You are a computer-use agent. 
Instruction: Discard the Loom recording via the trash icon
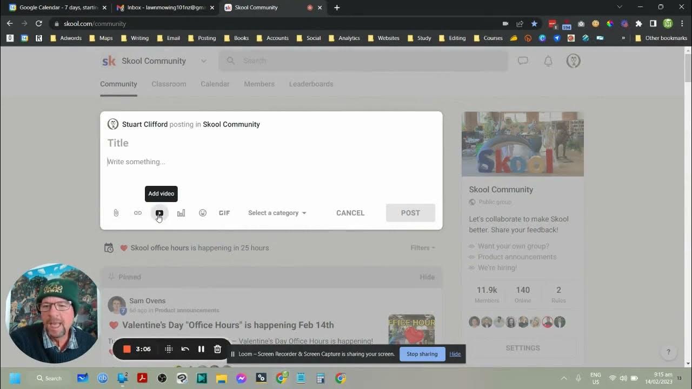(217, 349)
